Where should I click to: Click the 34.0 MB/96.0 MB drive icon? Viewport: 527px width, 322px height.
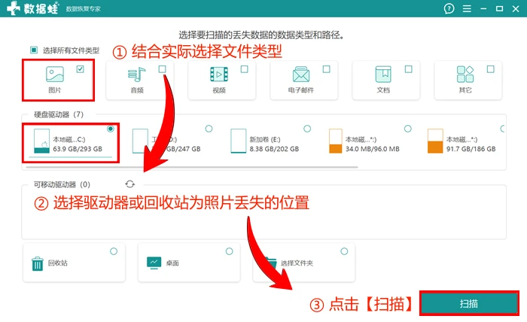336,141
